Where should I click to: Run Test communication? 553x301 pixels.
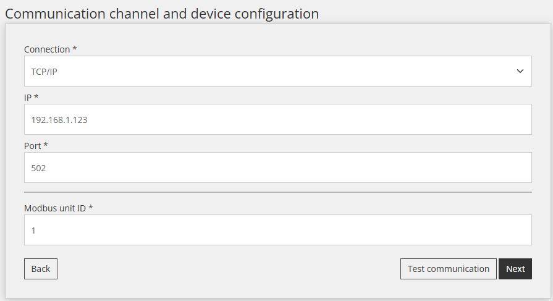(448, 269)
